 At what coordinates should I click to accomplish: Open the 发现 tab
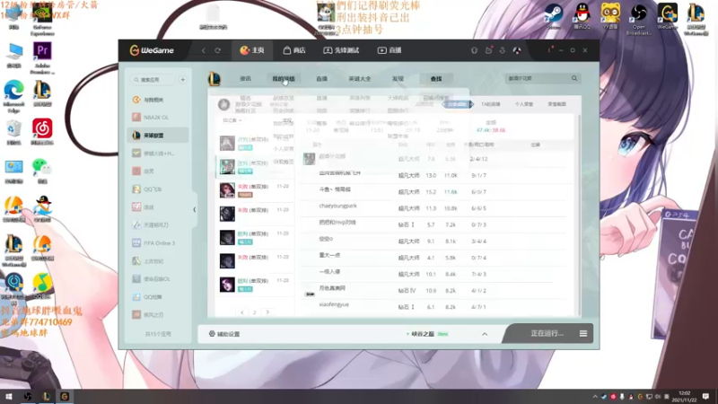coord(398,79)
